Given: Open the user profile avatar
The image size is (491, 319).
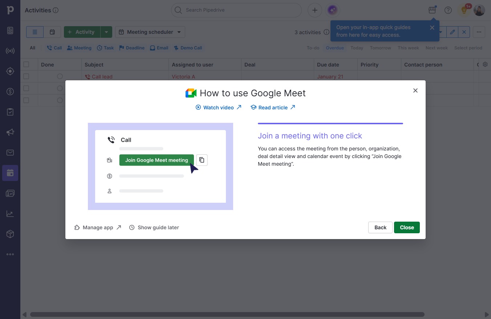Looking at the screenshot, I should click(479, 10).
